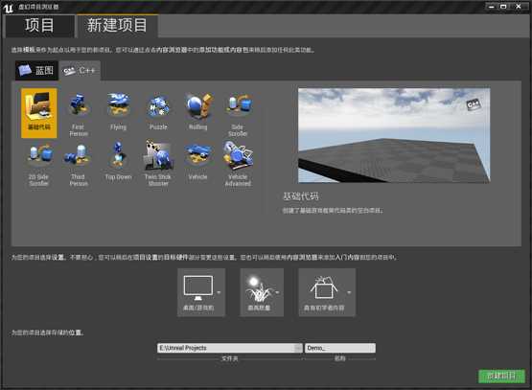This screenshot has height=390, width=532.
Task: Choose the Twin Stick Shooter template
Action: coord(158,164)
